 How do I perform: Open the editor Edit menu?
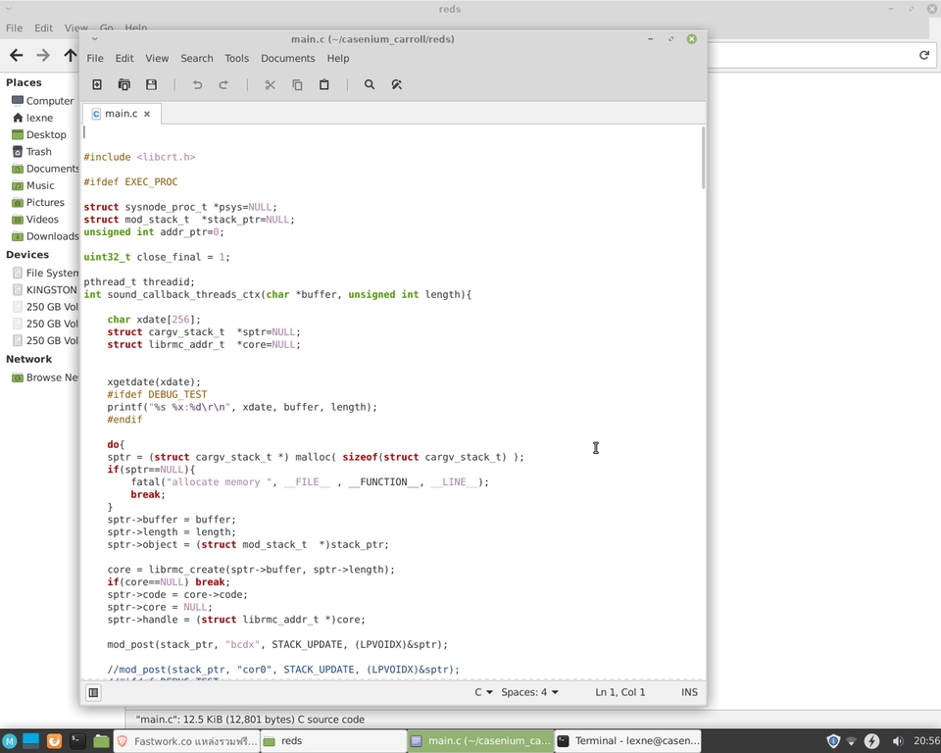click(x=124, y=58)
